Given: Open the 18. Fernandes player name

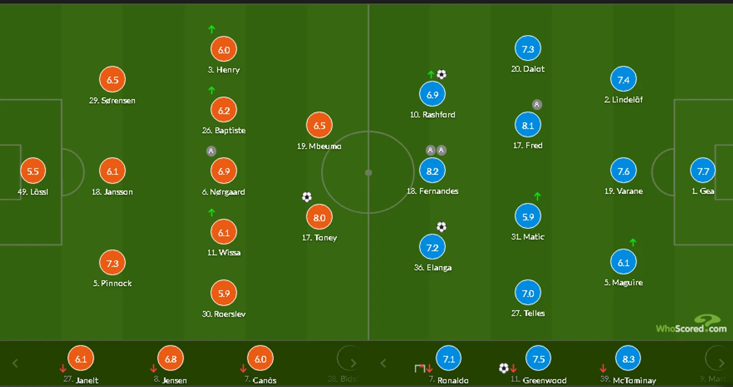Looking at the screenshot, I should [x=432, y=191].
